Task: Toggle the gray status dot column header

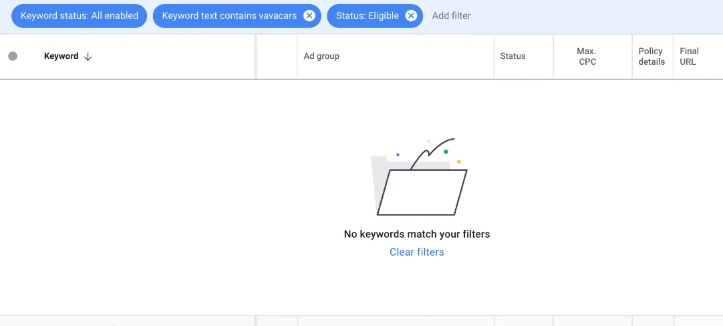Action: click(13, 56)
